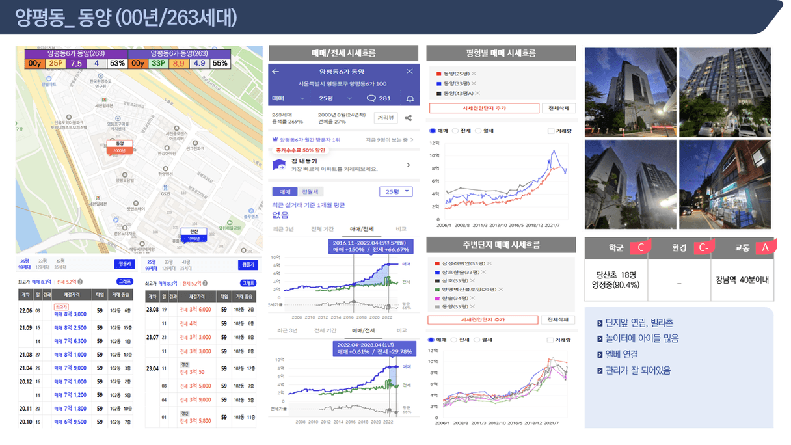This screenshot has height=445, width=791.
Task: Click the 그래프 button in the left table
Action: (124, 282)
